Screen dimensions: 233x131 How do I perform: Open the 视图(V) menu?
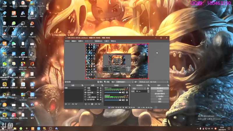coord(81,41)
